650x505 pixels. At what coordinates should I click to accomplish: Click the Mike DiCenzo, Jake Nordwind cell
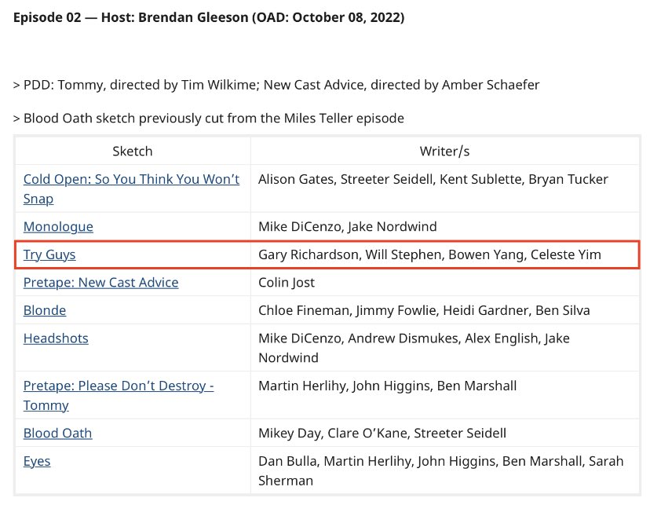[445, 226]
